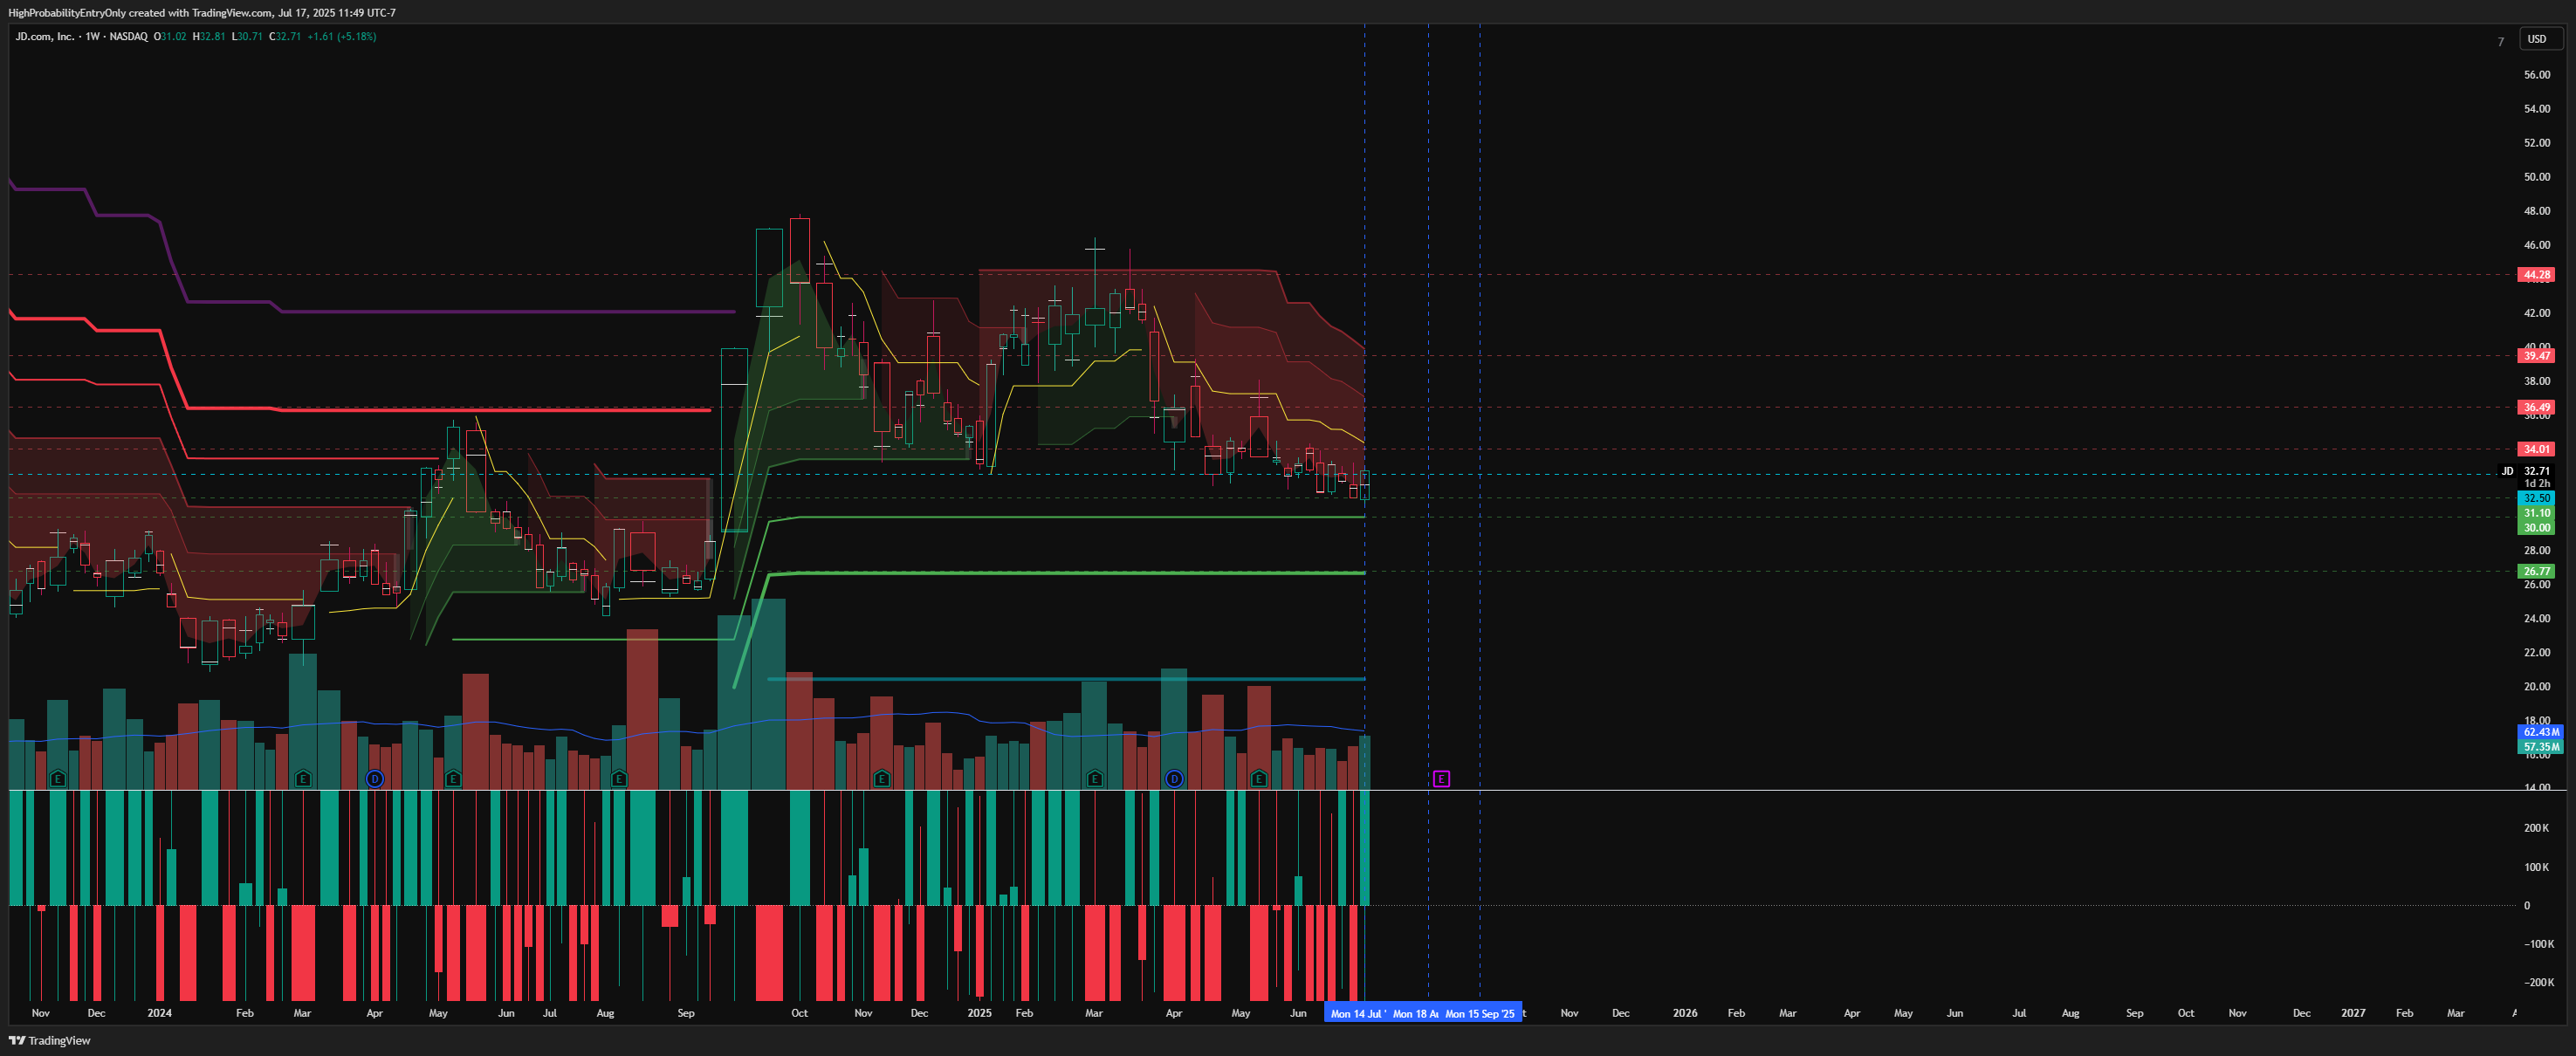Click the earnings E marker at May 2025
2576x1056 pixels.
[1259, 778]
